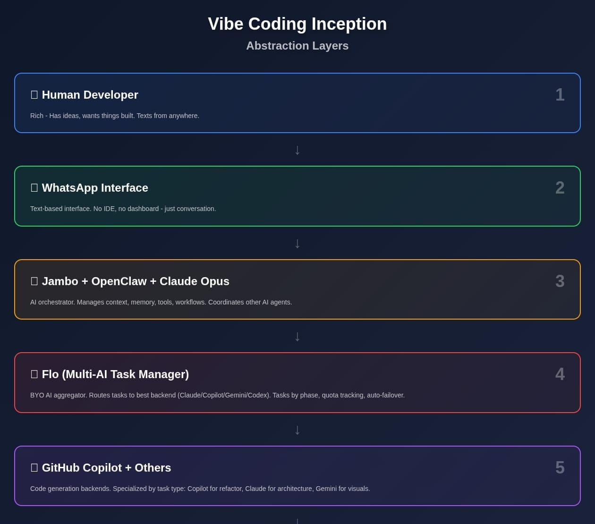595x524 pixels.
Task: Click the layer number 3 badge
Action: 560,281
